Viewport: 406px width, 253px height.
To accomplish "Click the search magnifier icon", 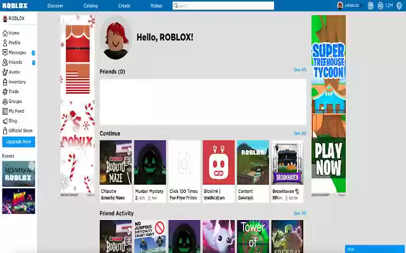I will [x=176, y=6].
